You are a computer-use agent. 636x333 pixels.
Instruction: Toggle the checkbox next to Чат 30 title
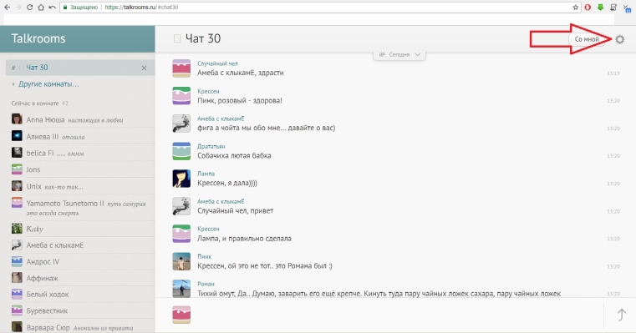coord(177,38)
